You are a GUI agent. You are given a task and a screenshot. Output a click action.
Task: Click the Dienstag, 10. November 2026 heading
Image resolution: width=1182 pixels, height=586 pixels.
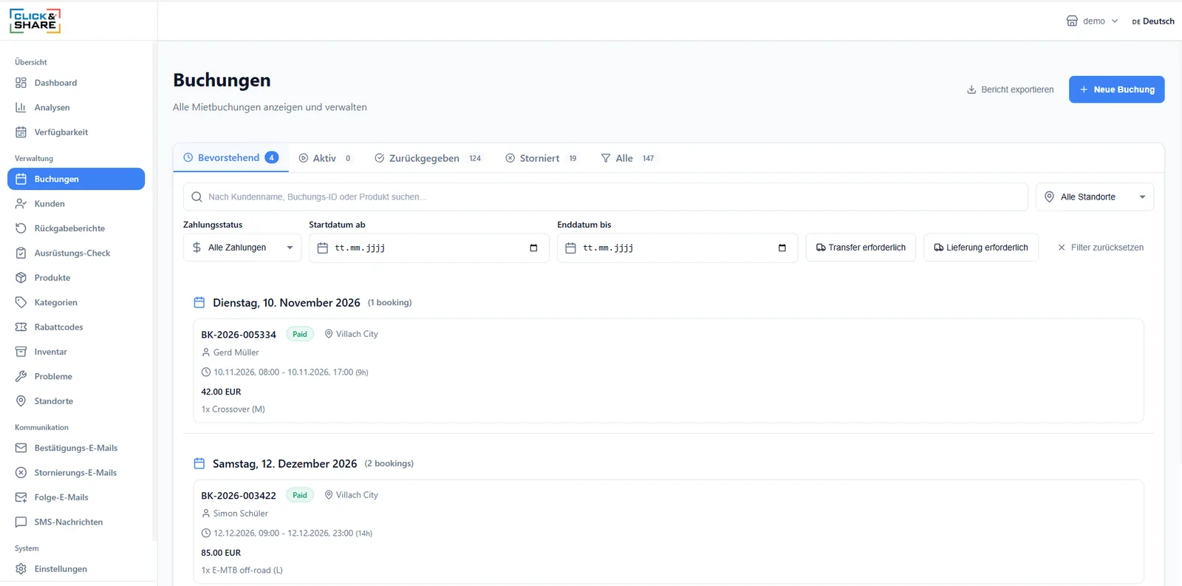coord(287,303)
